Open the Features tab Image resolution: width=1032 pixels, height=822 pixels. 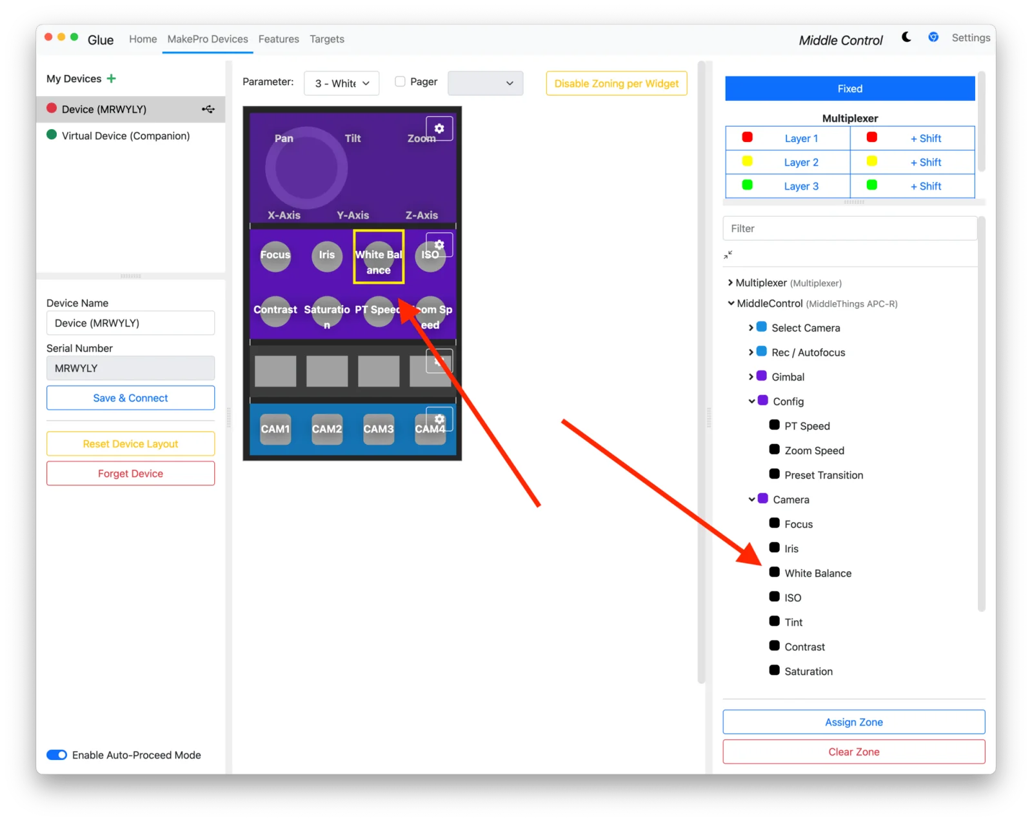point(279,39)
